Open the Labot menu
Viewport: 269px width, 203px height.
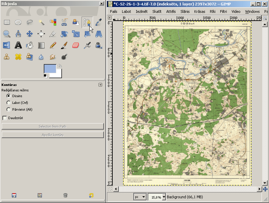pos(127,12)
